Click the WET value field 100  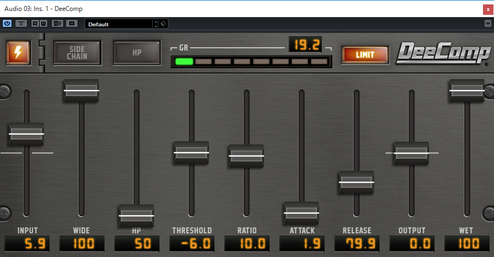[467, 243]
